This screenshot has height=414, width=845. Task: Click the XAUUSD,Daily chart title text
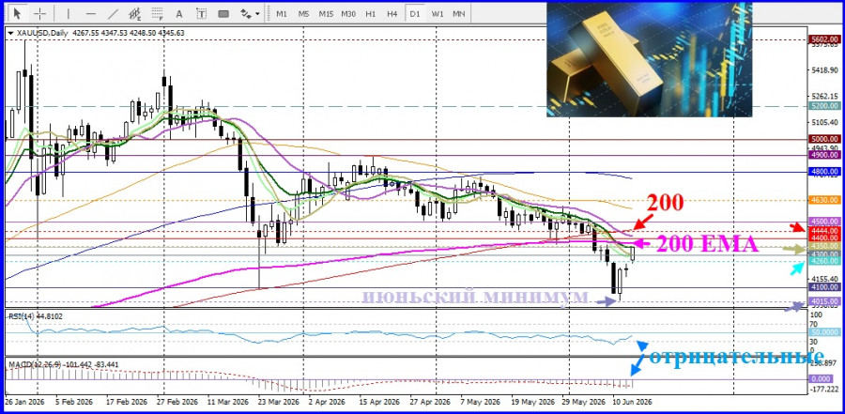pyautogui.click(x=42, y=33)
